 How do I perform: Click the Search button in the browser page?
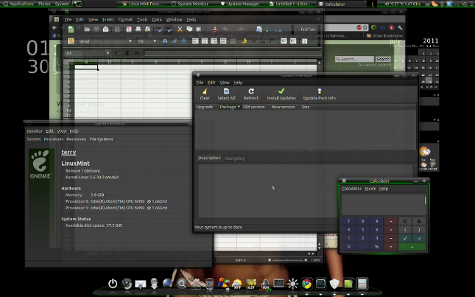383,59
